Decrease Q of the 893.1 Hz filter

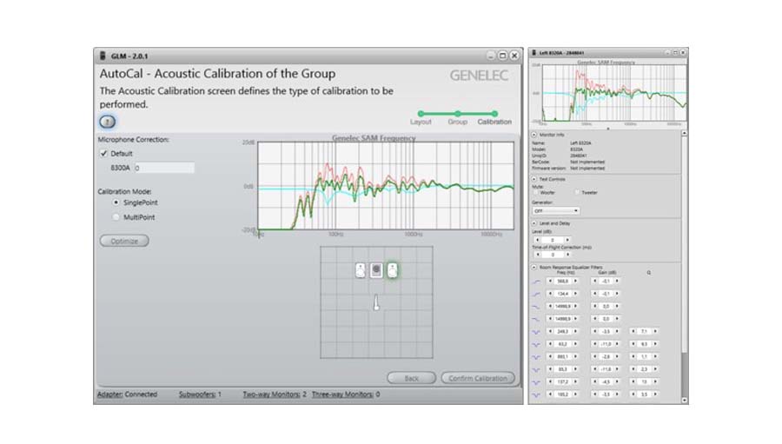[633, 357]
